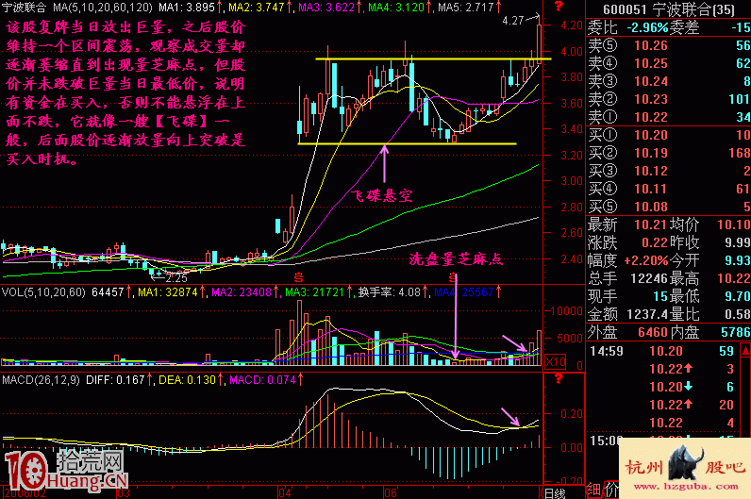Click the 宁波联合 name at chart top-left
This screenshot has width=751, height=499.
25,8
